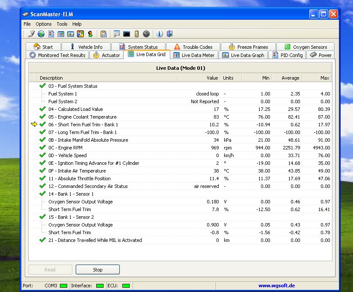This screenshot has height=292, width=353.
Task: Click the 4943.00 max RPM value
Action: [x=321, y=148]
